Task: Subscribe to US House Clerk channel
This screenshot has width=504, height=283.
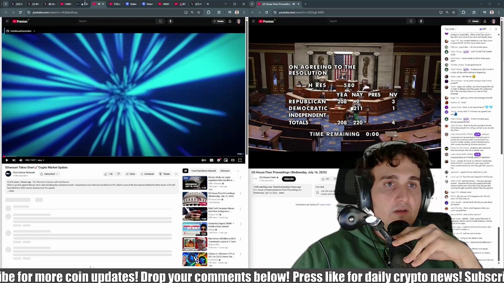Action: 289,179
